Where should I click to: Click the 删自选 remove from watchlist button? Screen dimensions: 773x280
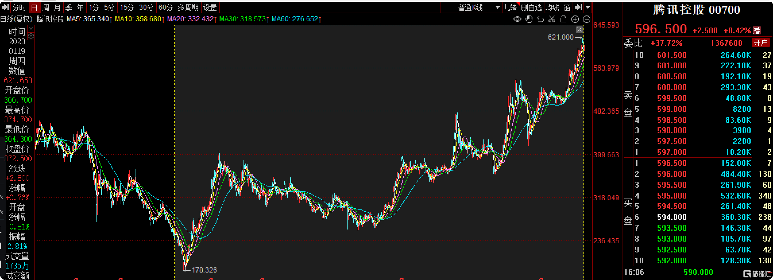coord(531,7)
